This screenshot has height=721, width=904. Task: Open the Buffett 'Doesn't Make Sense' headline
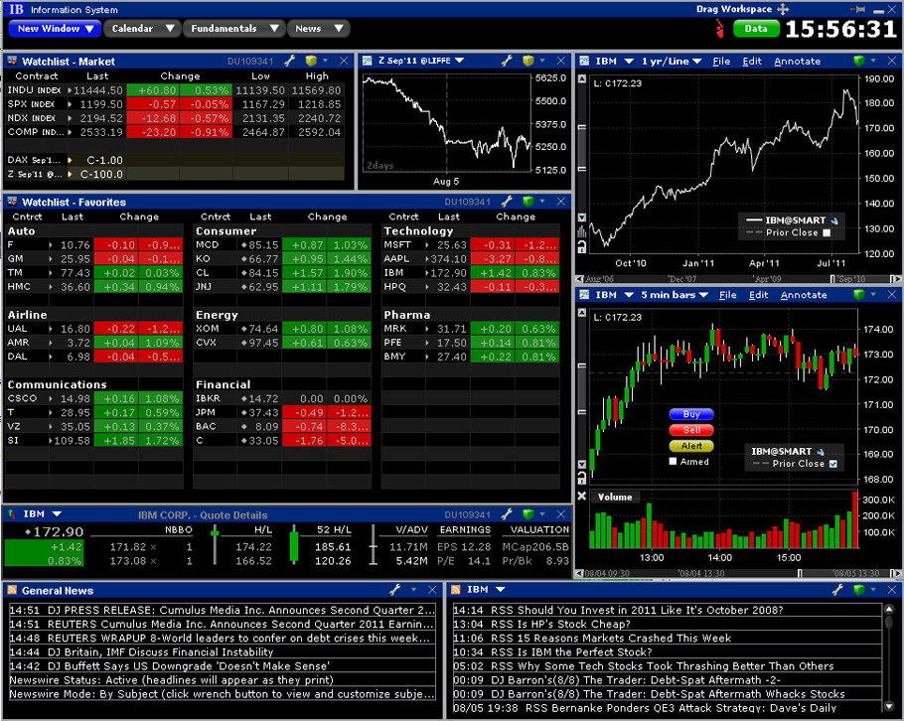click(x=223, y=665)
